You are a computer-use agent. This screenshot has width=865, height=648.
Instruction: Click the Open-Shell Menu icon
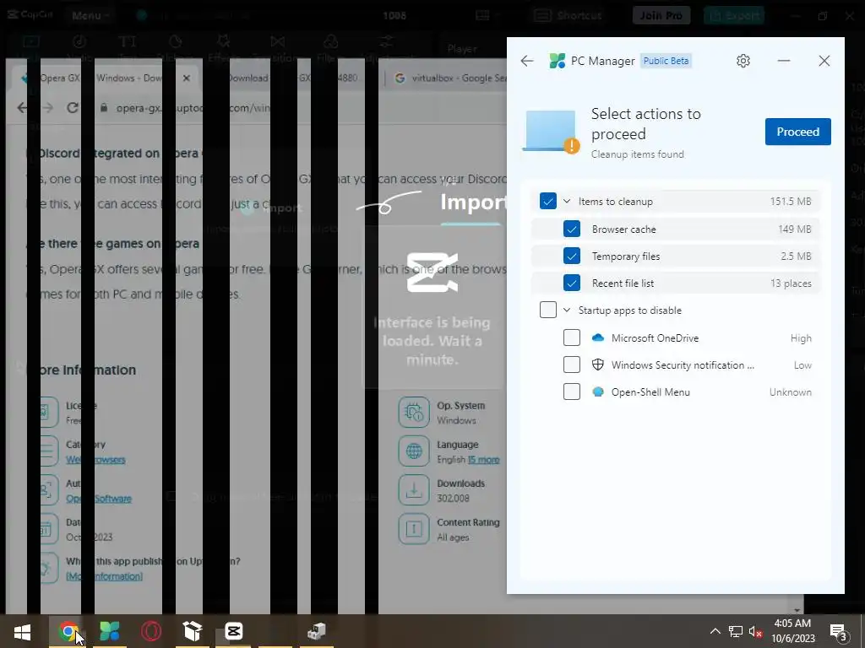597,391
